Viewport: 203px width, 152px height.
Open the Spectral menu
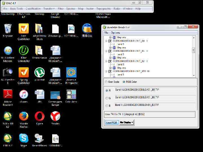click(70, 9)
